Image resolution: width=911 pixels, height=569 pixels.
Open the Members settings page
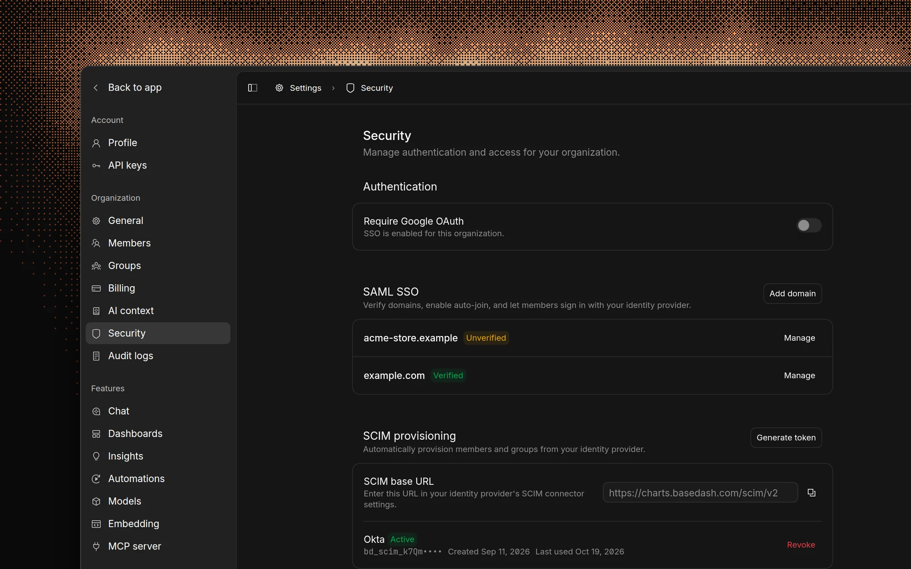[x=158, y=243]
